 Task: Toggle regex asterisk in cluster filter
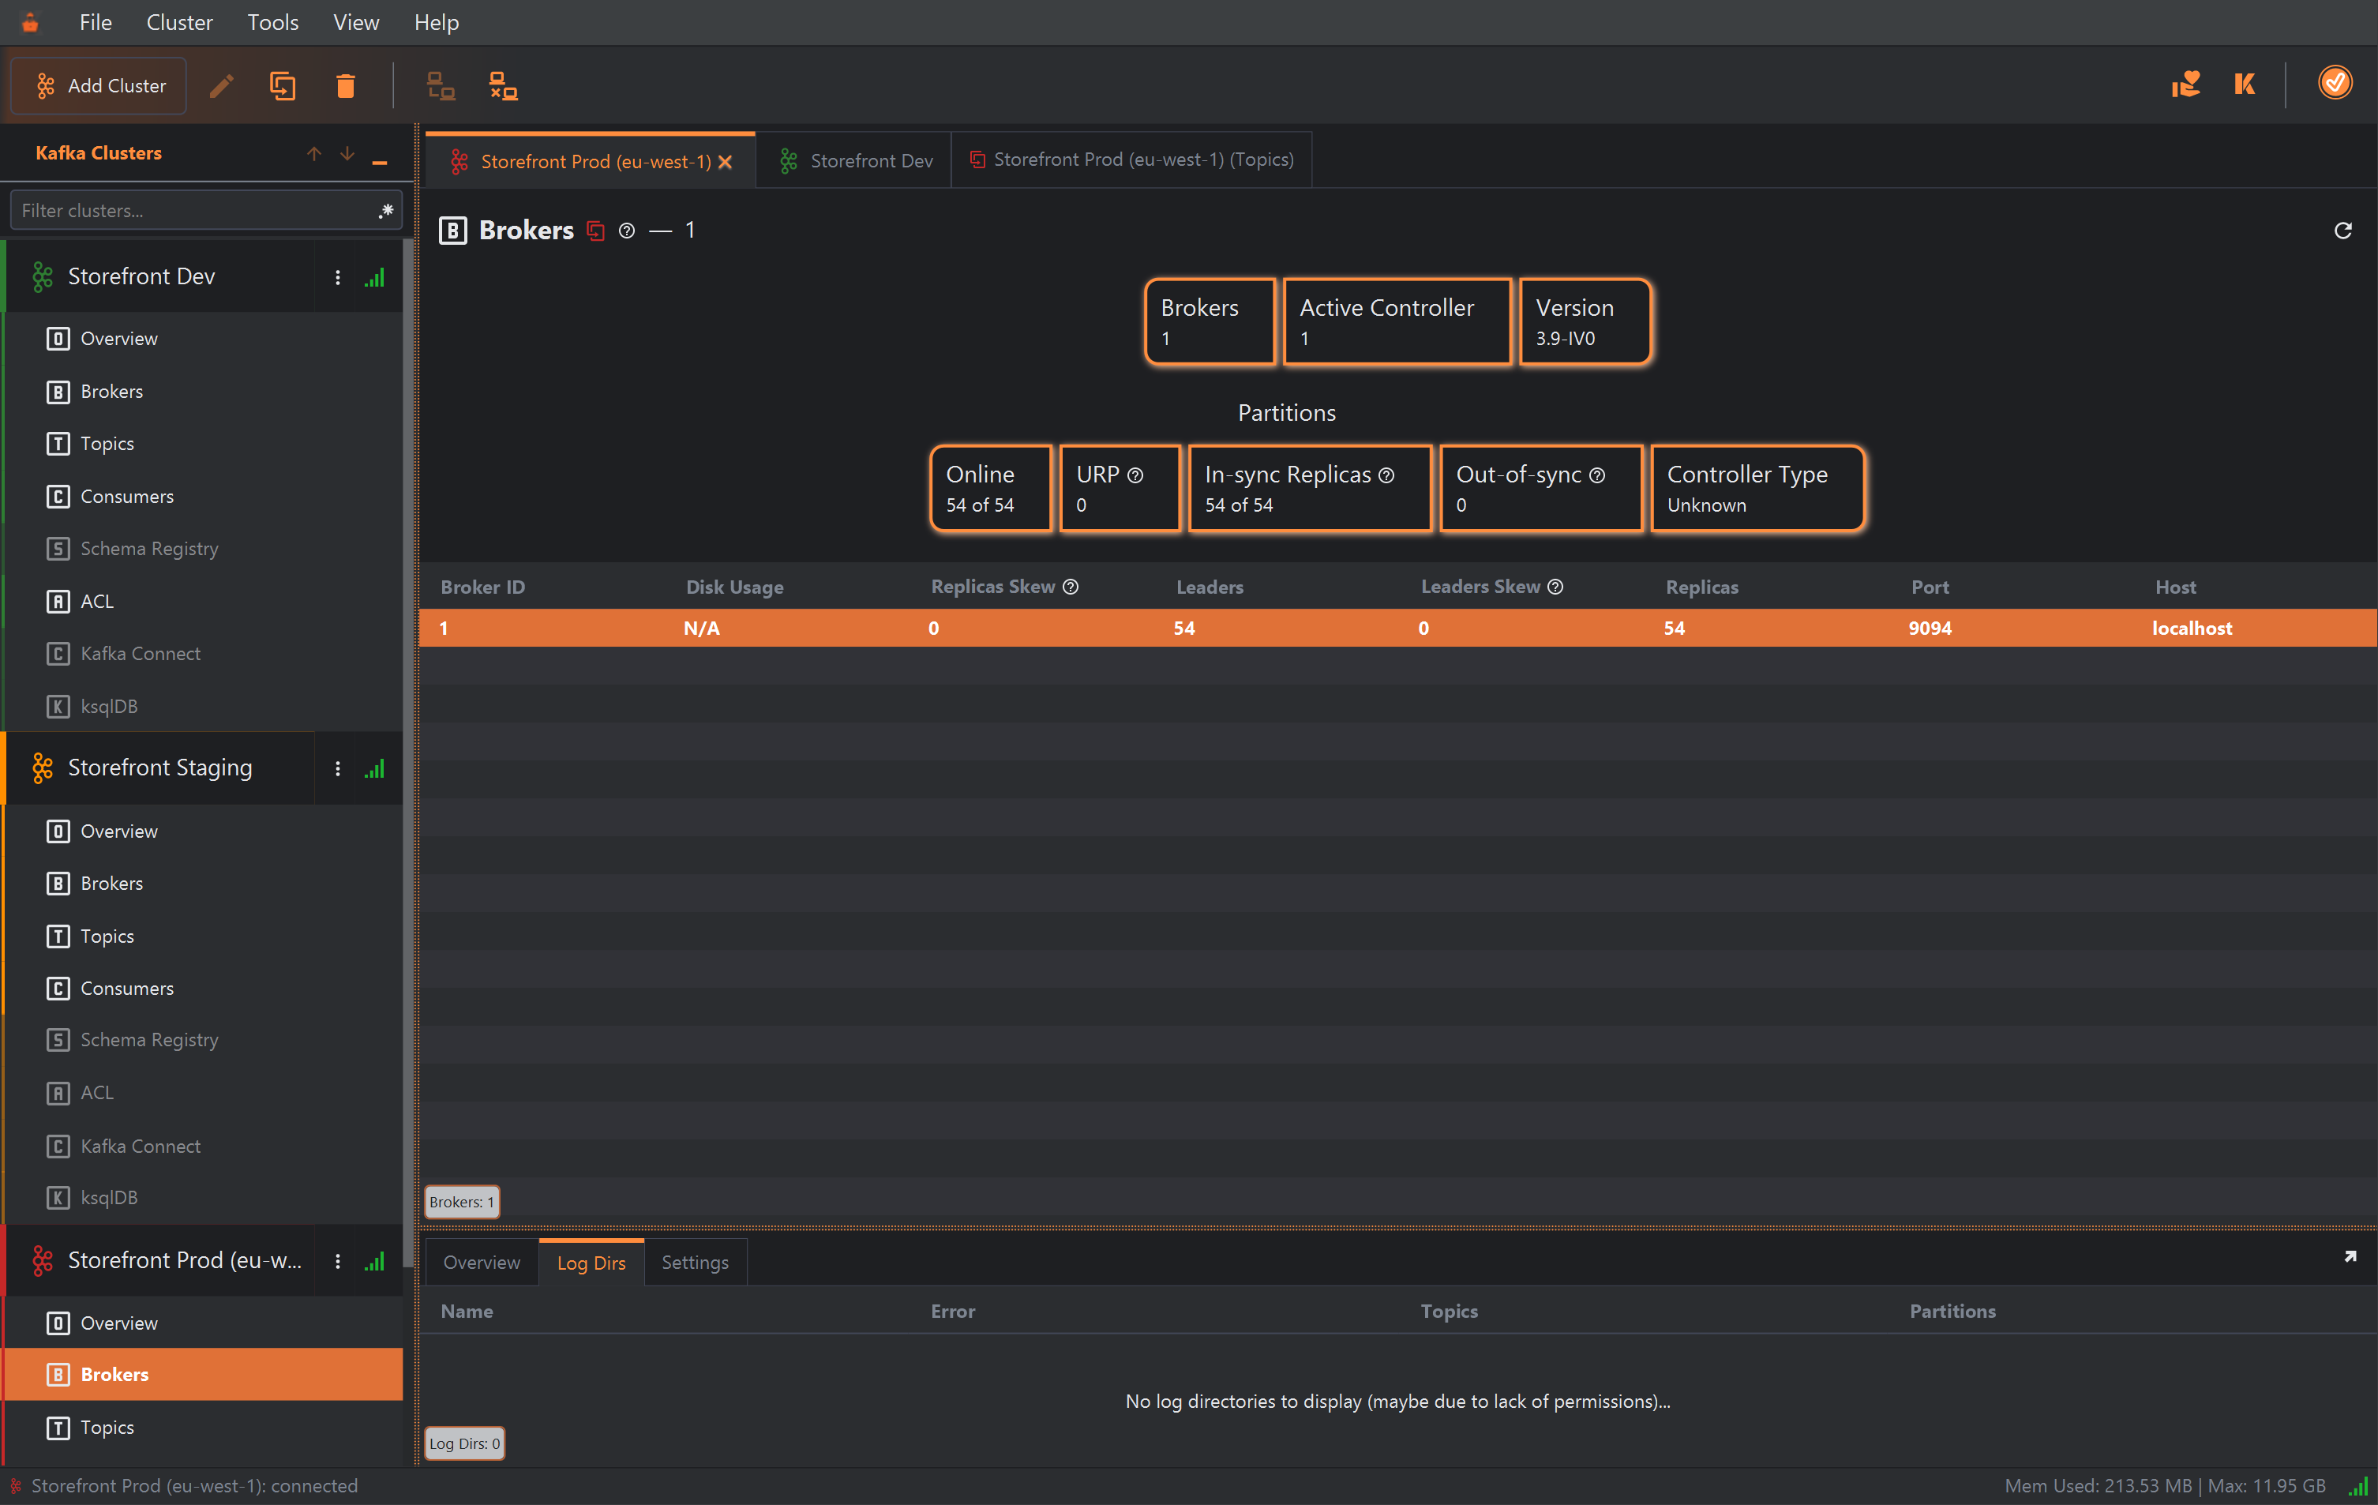(x=386, y=210)
